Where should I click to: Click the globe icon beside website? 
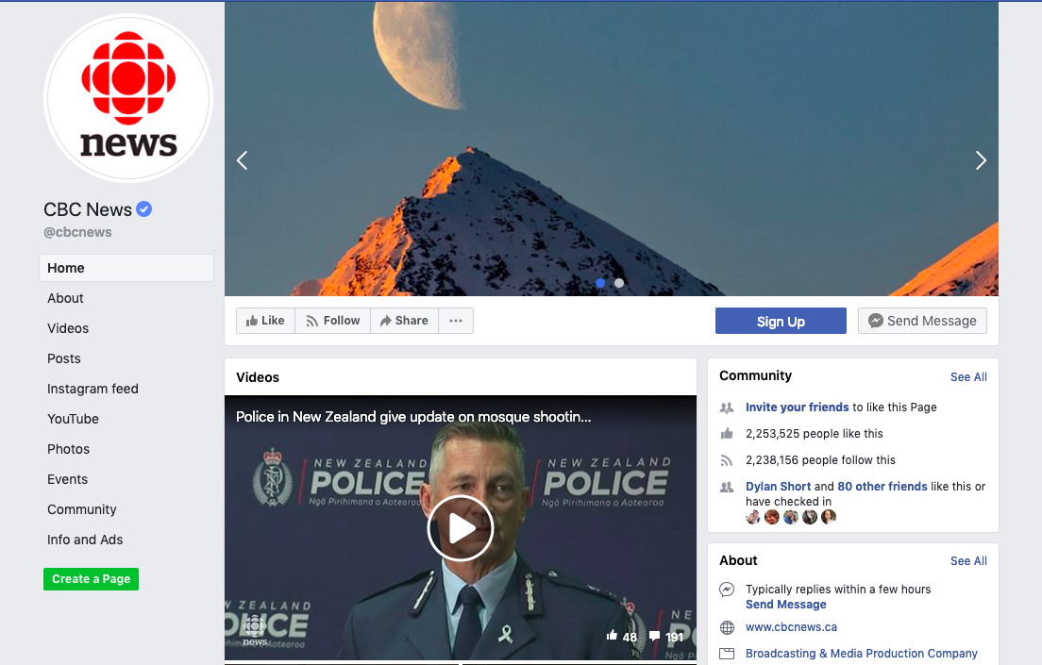[727, 628]
